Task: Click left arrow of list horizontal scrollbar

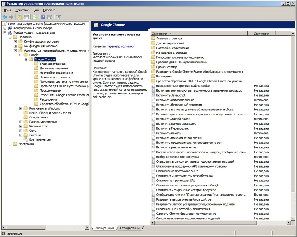Action: [x=152, y=222]
